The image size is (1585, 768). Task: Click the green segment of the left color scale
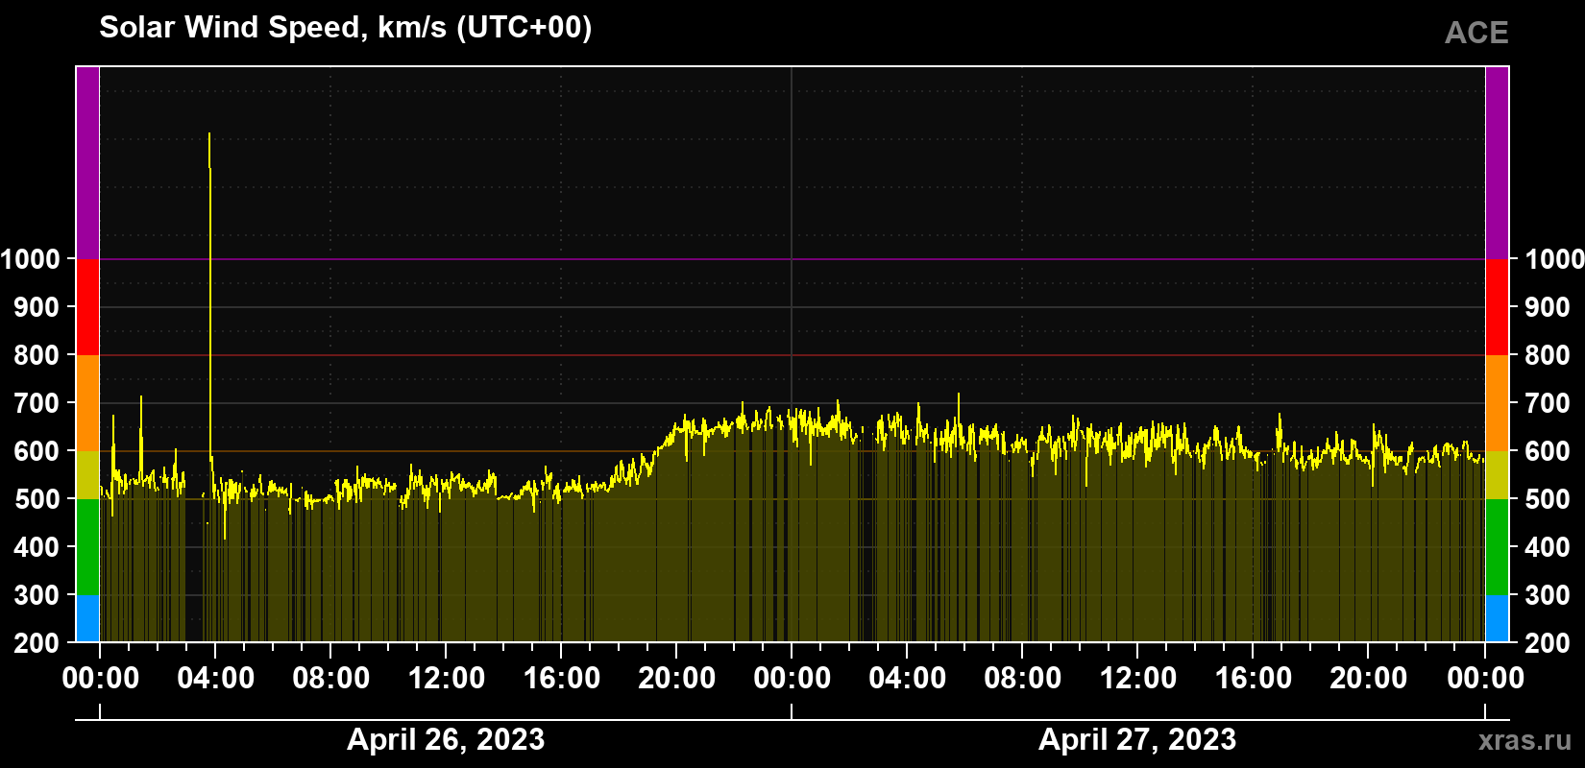[87, 547]
